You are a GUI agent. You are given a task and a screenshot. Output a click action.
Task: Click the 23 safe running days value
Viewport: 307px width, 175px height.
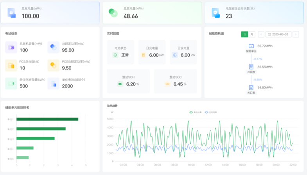[x=229, y=16]
